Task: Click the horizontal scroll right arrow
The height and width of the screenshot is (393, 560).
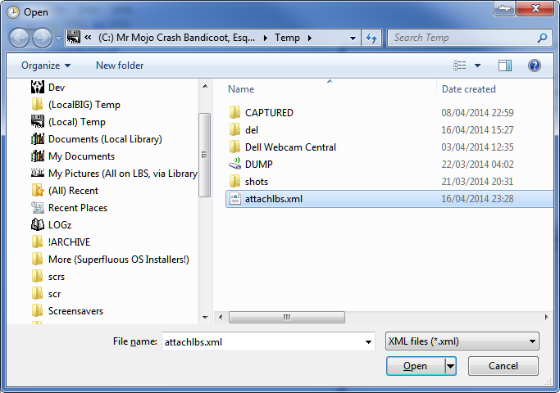Action: (546, 317)
